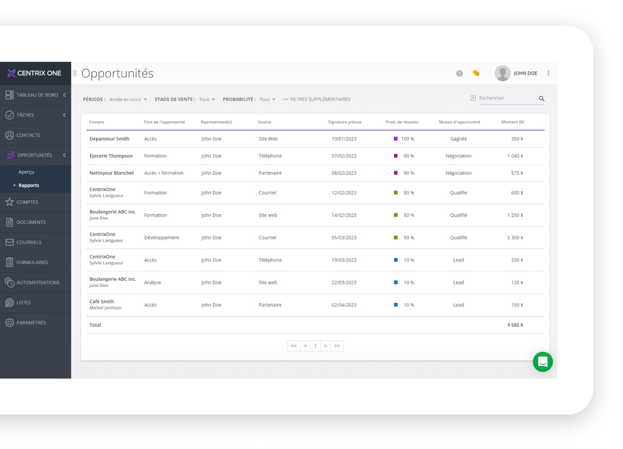Viewport: 623px width, 449px height.
Task: Click the help question mark icon
Action: [459, 73]
